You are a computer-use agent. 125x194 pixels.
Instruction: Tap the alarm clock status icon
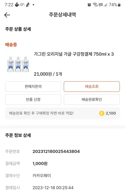pos(89,5)
